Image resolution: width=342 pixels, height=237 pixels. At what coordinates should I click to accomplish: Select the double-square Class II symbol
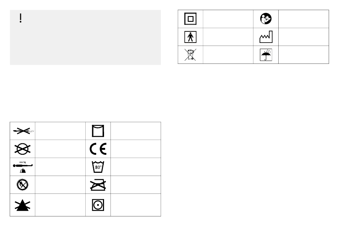pyautogui.click(x=190, y=19)
